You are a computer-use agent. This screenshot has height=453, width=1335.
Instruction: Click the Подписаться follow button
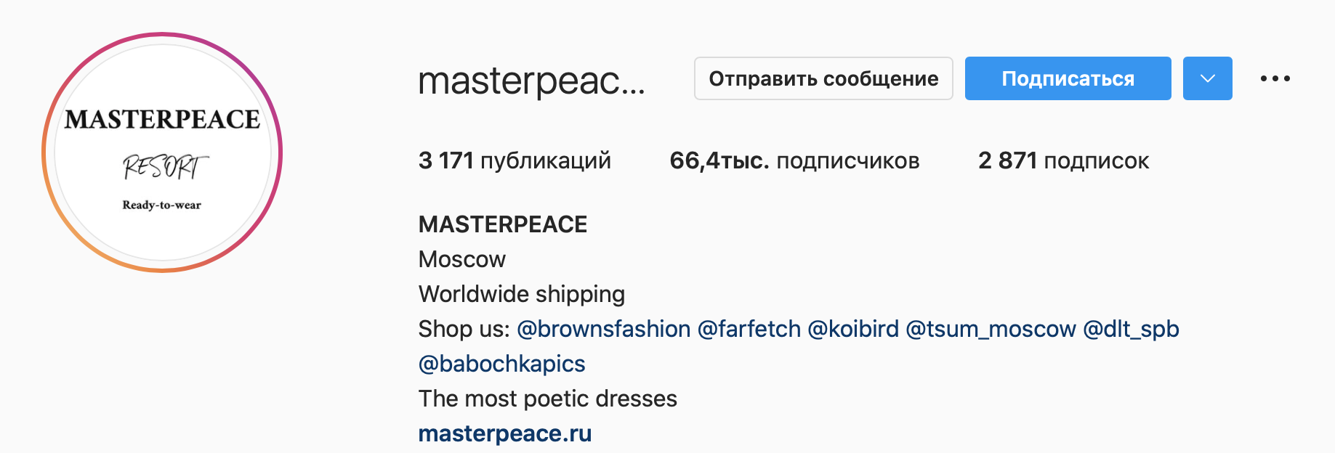click(x=1068, y=78)
